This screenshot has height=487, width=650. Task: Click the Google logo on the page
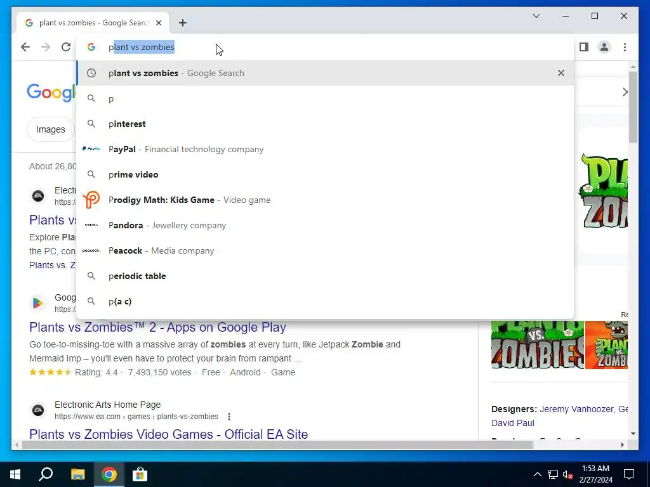tap(51, 92)
